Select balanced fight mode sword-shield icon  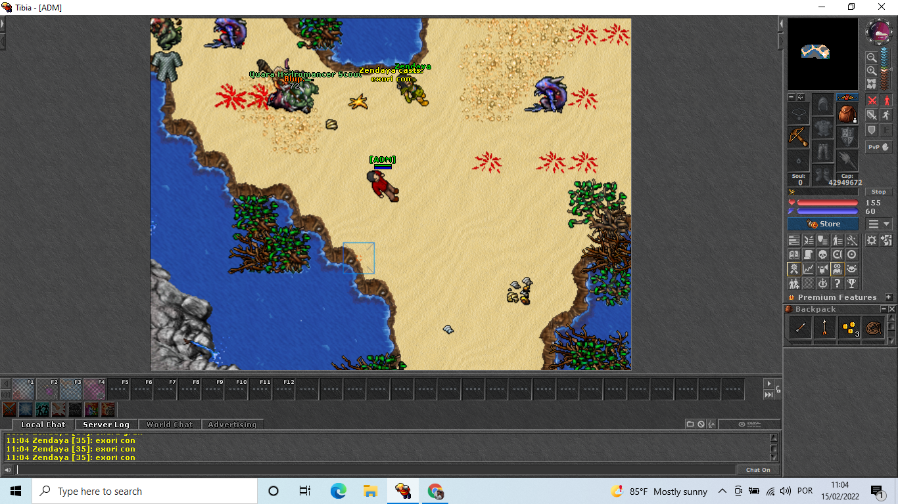click(x=872, y=115)
